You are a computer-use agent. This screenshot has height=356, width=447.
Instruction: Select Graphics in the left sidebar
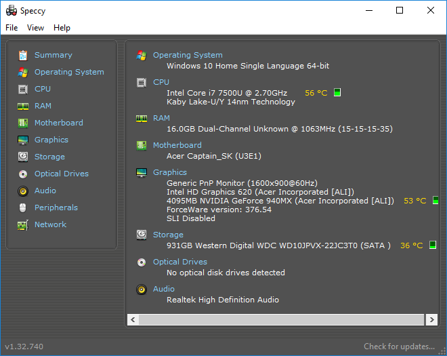51,140
